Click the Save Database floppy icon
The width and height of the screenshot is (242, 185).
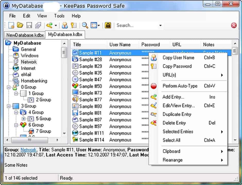pos(29,25)
